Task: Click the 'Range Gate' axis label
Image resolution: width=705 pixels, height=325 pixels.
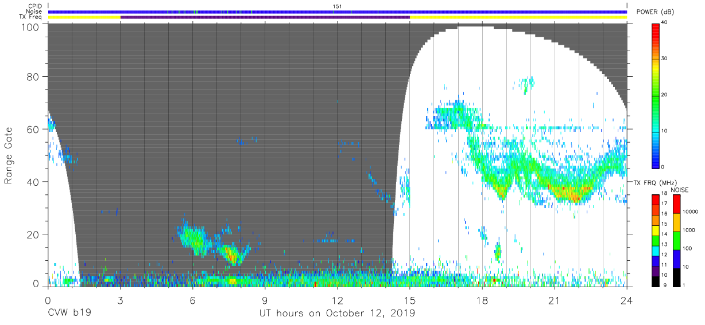Action: point(9,155)
